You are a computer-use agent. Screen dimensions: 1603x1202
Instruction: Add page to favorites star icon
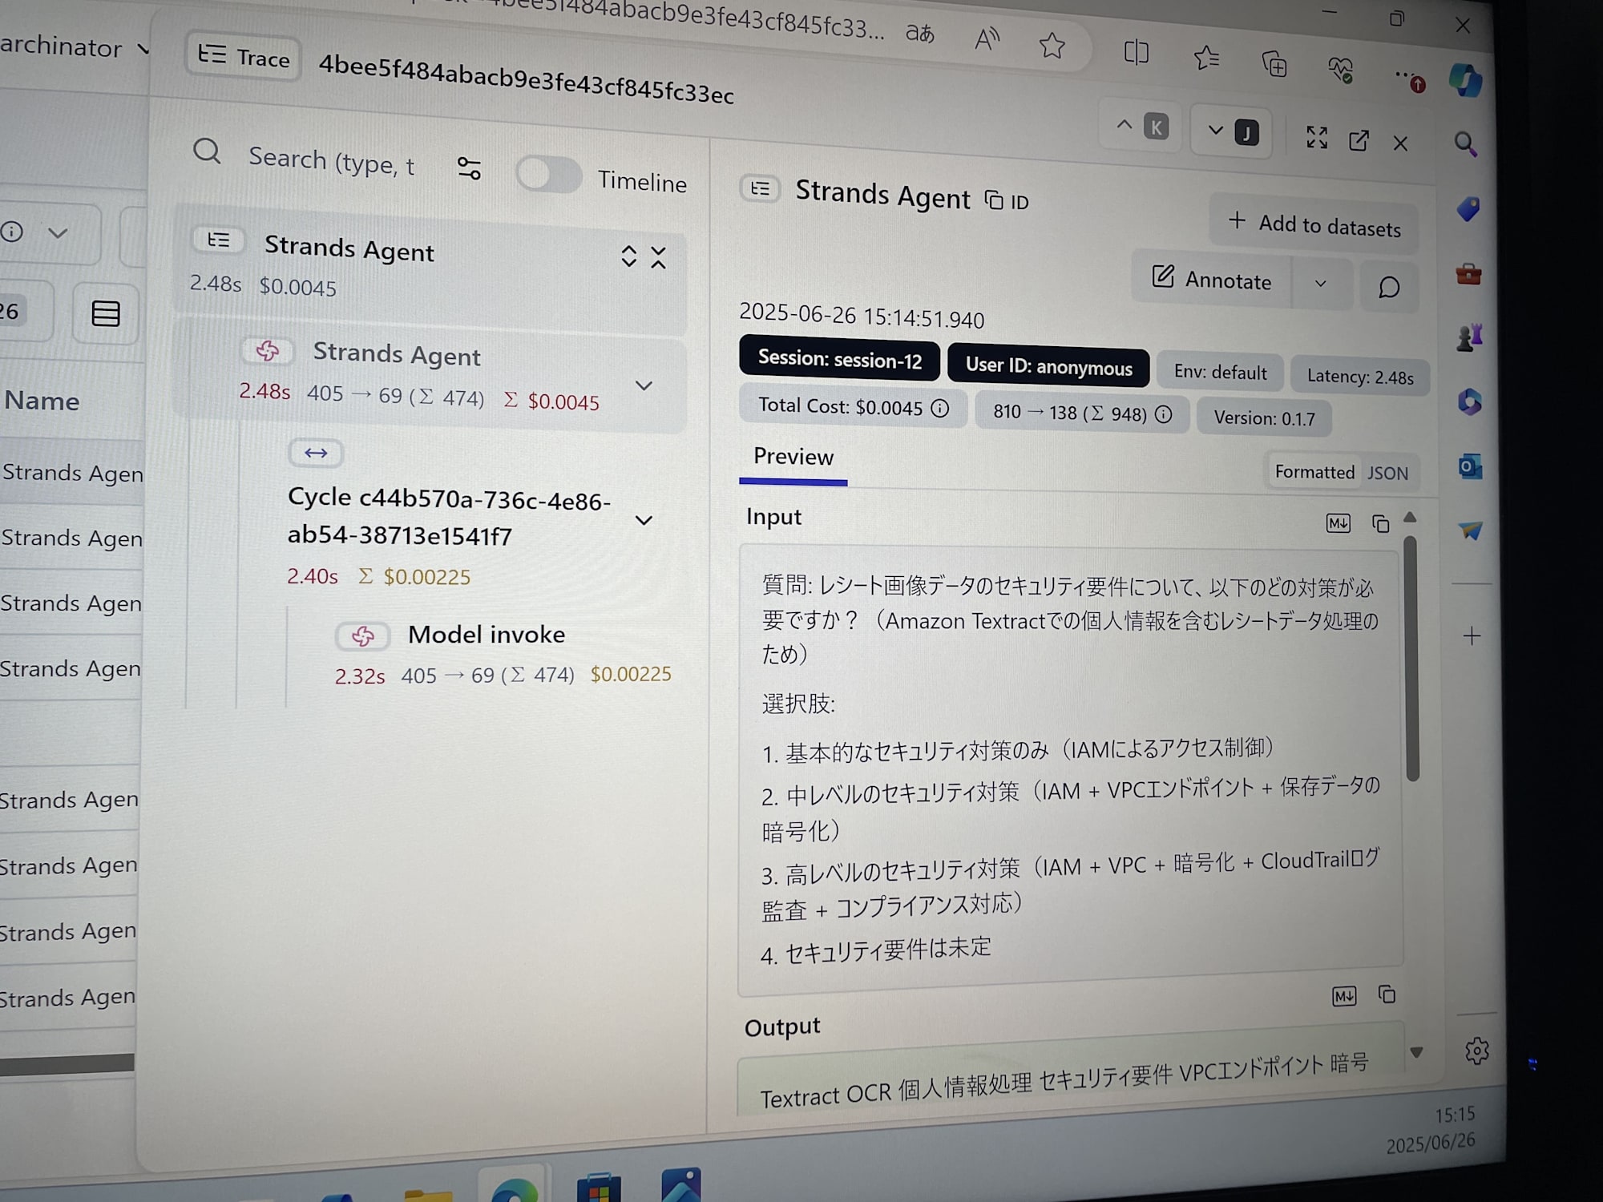coord(1052,46)
